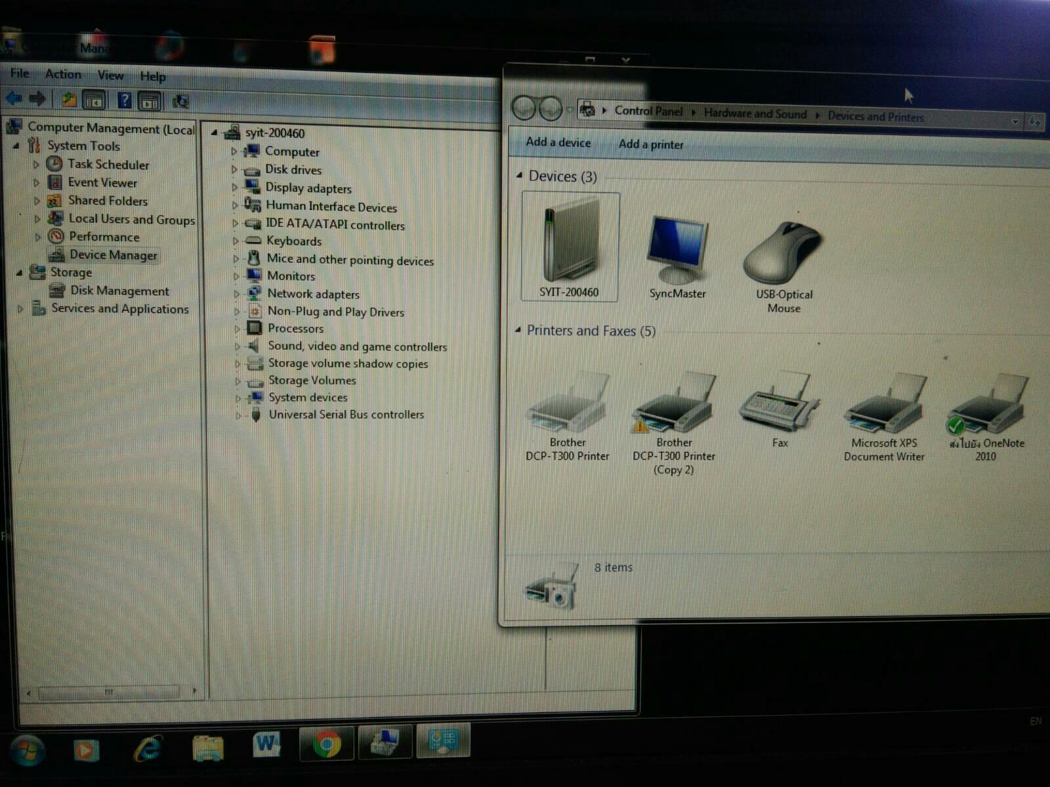Open Microsoft Word from the taskbar
The height and width of the screenshot is (787, 1050).
point(266,744)
